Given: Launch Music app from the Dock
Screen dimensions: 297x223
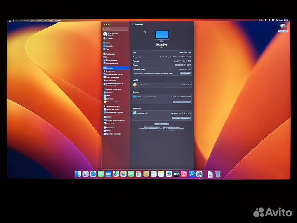Looking at the screenshot, I should tap(184, 174).
